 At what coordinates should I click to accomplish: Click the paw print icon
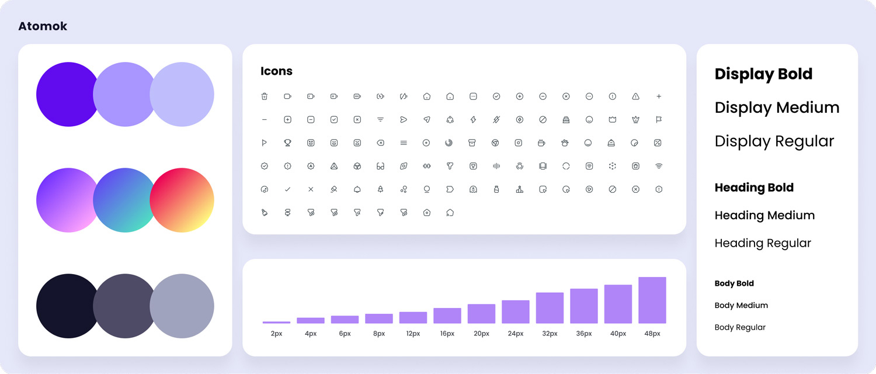click(566, 143)
